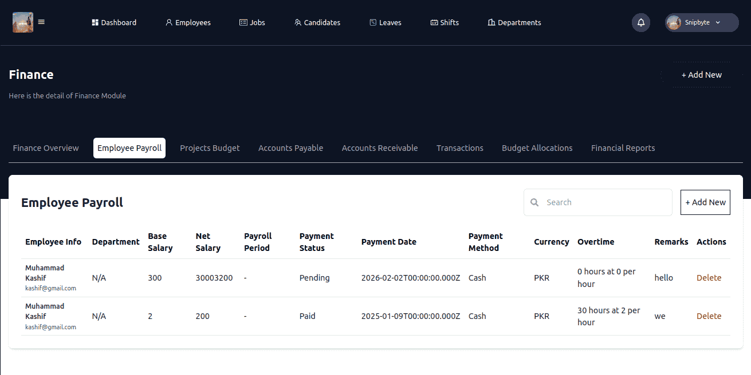Click the 'we' remarks cell
751x375 pixels.
pos(660,316)
